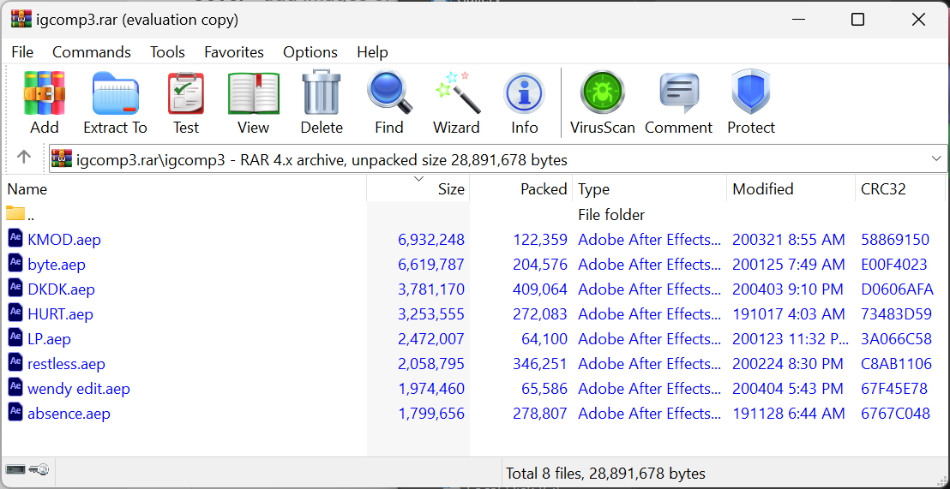This screenshot has width=950, height=489.
Task: Select the LP.aep file name
Action: (x=49, y=339)
